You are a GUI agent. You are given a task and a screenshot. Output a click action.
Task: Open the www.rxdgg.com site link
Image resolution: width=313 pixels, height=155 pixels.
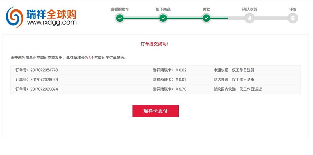click(x=52, y=23)
